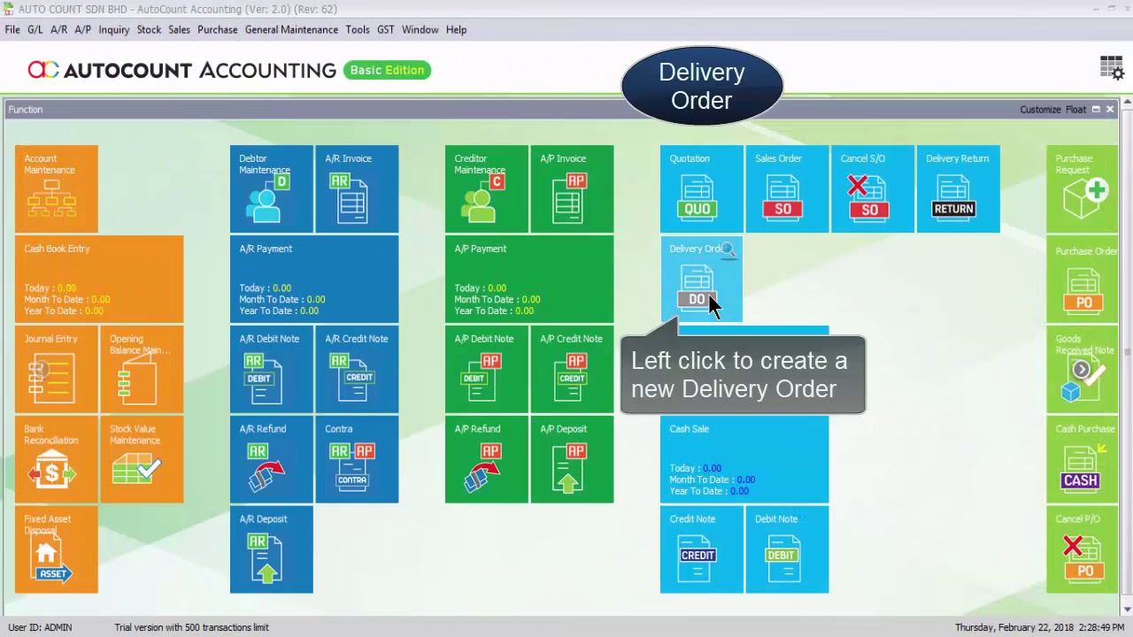Launch Bank Reconciliation tile
The width and height of the screenshot is (1133, 637).
click(x=57, y=459)
